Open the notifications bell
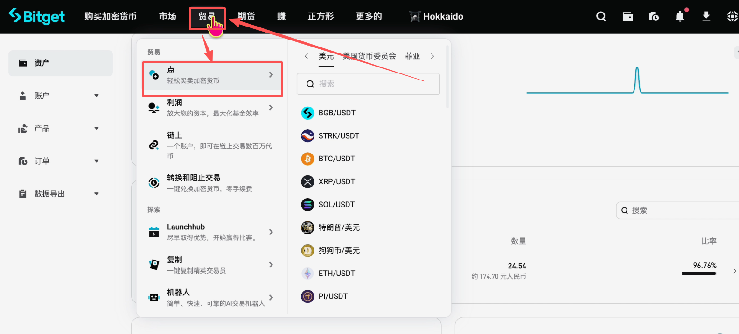 [680, 17]
